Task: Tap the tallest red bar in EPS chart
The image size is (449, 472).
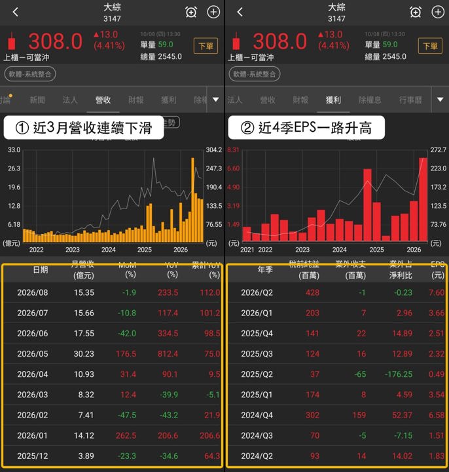Action: point(423,199)
